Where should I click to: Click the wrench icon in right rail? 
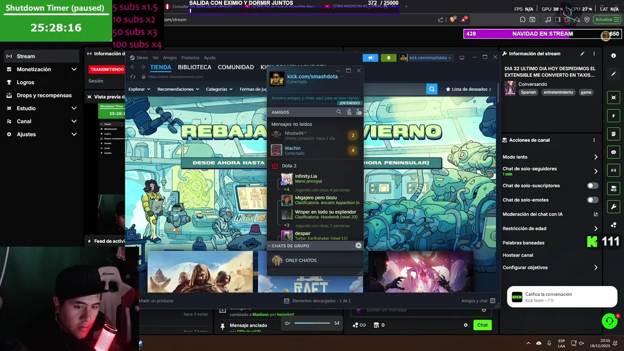(x=613, y=207)
